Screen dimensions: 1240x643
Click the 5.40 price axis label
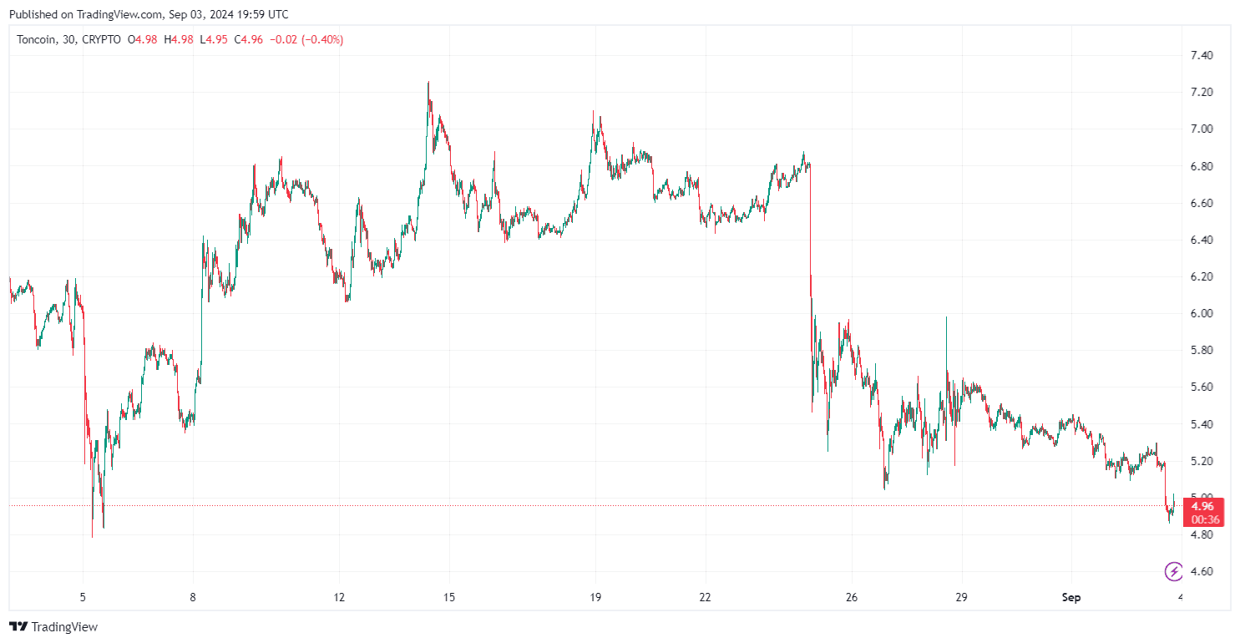point(1202,424)
